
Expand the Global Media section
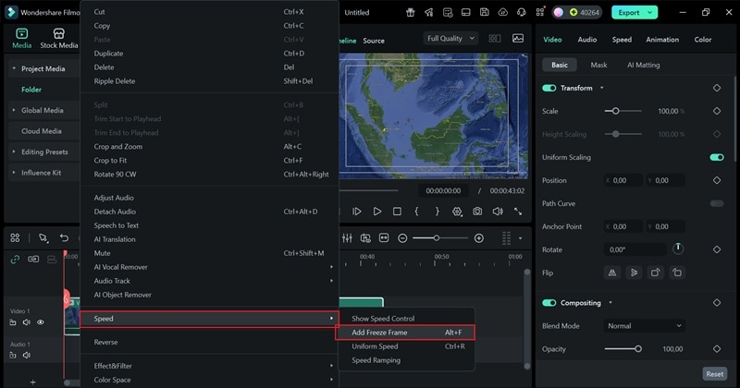[14, 110]
